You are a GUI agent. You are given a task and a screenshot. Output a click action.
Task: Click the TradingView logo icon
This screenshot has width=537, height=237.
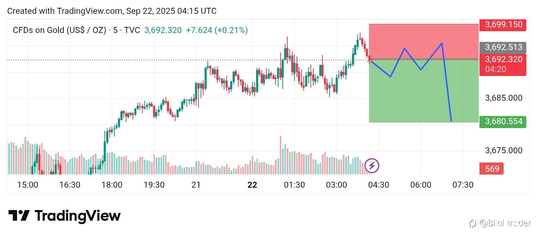18,215
